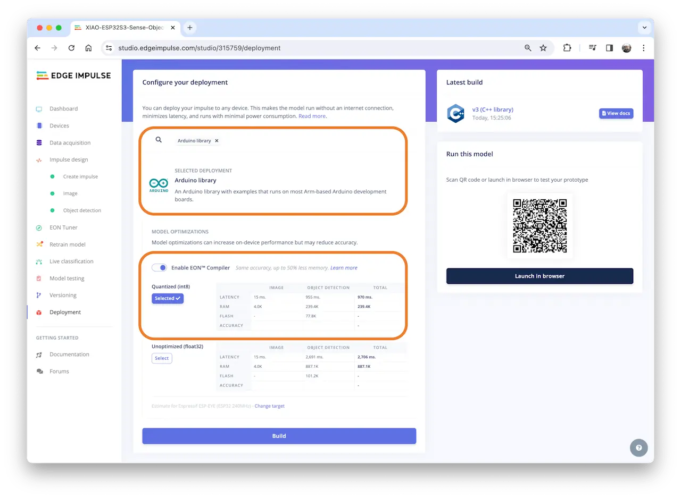Click the browser address bar URL

point(199,48)
